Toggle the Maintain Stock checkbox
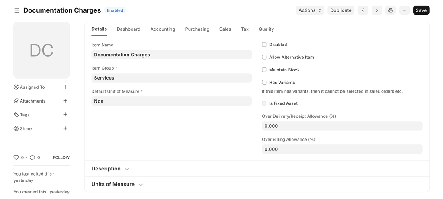 [264, 70]
